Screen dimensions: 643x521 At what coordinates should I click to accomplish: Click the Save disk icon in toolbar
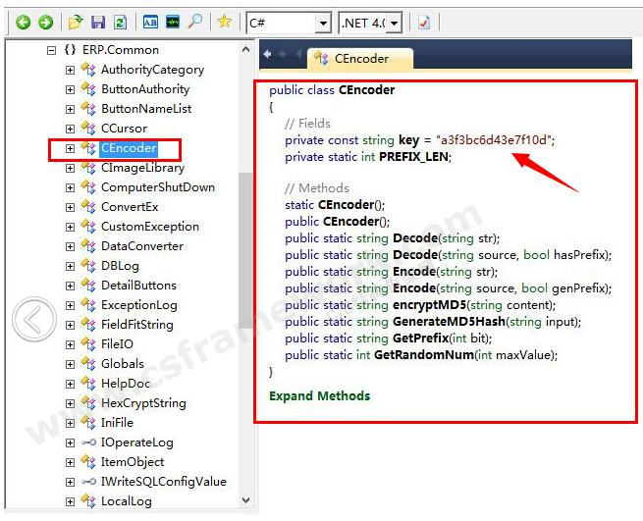click(97, 22)
